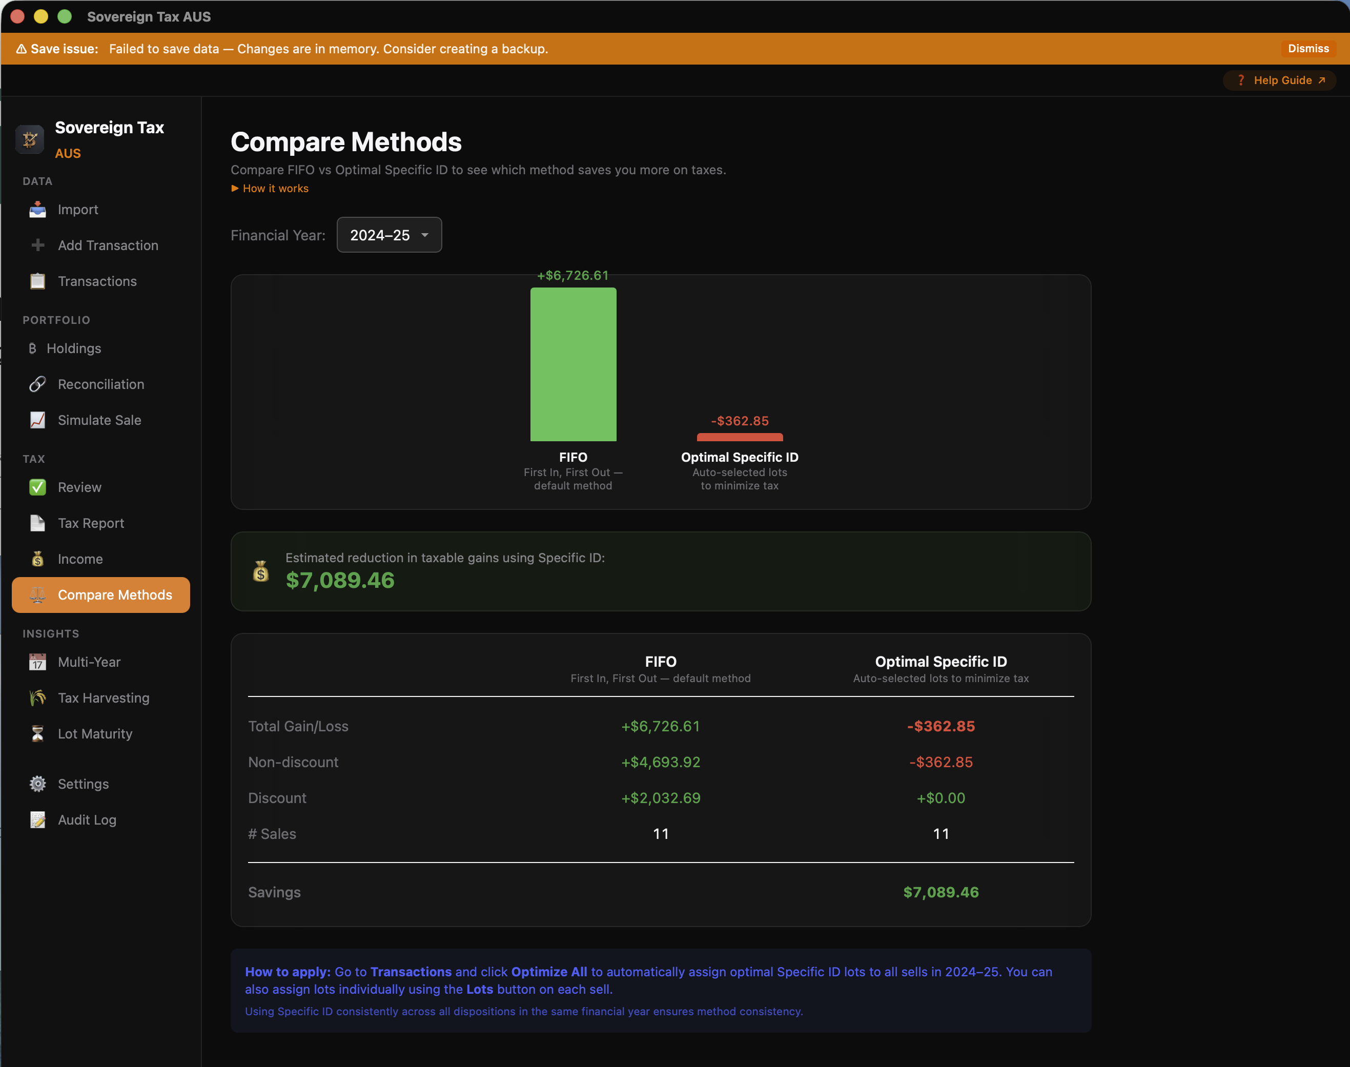Viewport: 1350px width, 1067px height.
Task: Select the Income money-bag icon
Action: click(x=37, y=559)
